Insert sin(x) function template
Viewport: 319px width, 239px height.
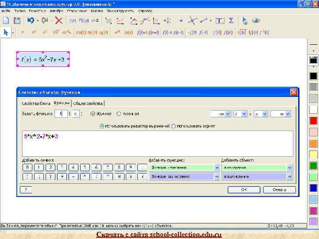(x=81, y=32)
